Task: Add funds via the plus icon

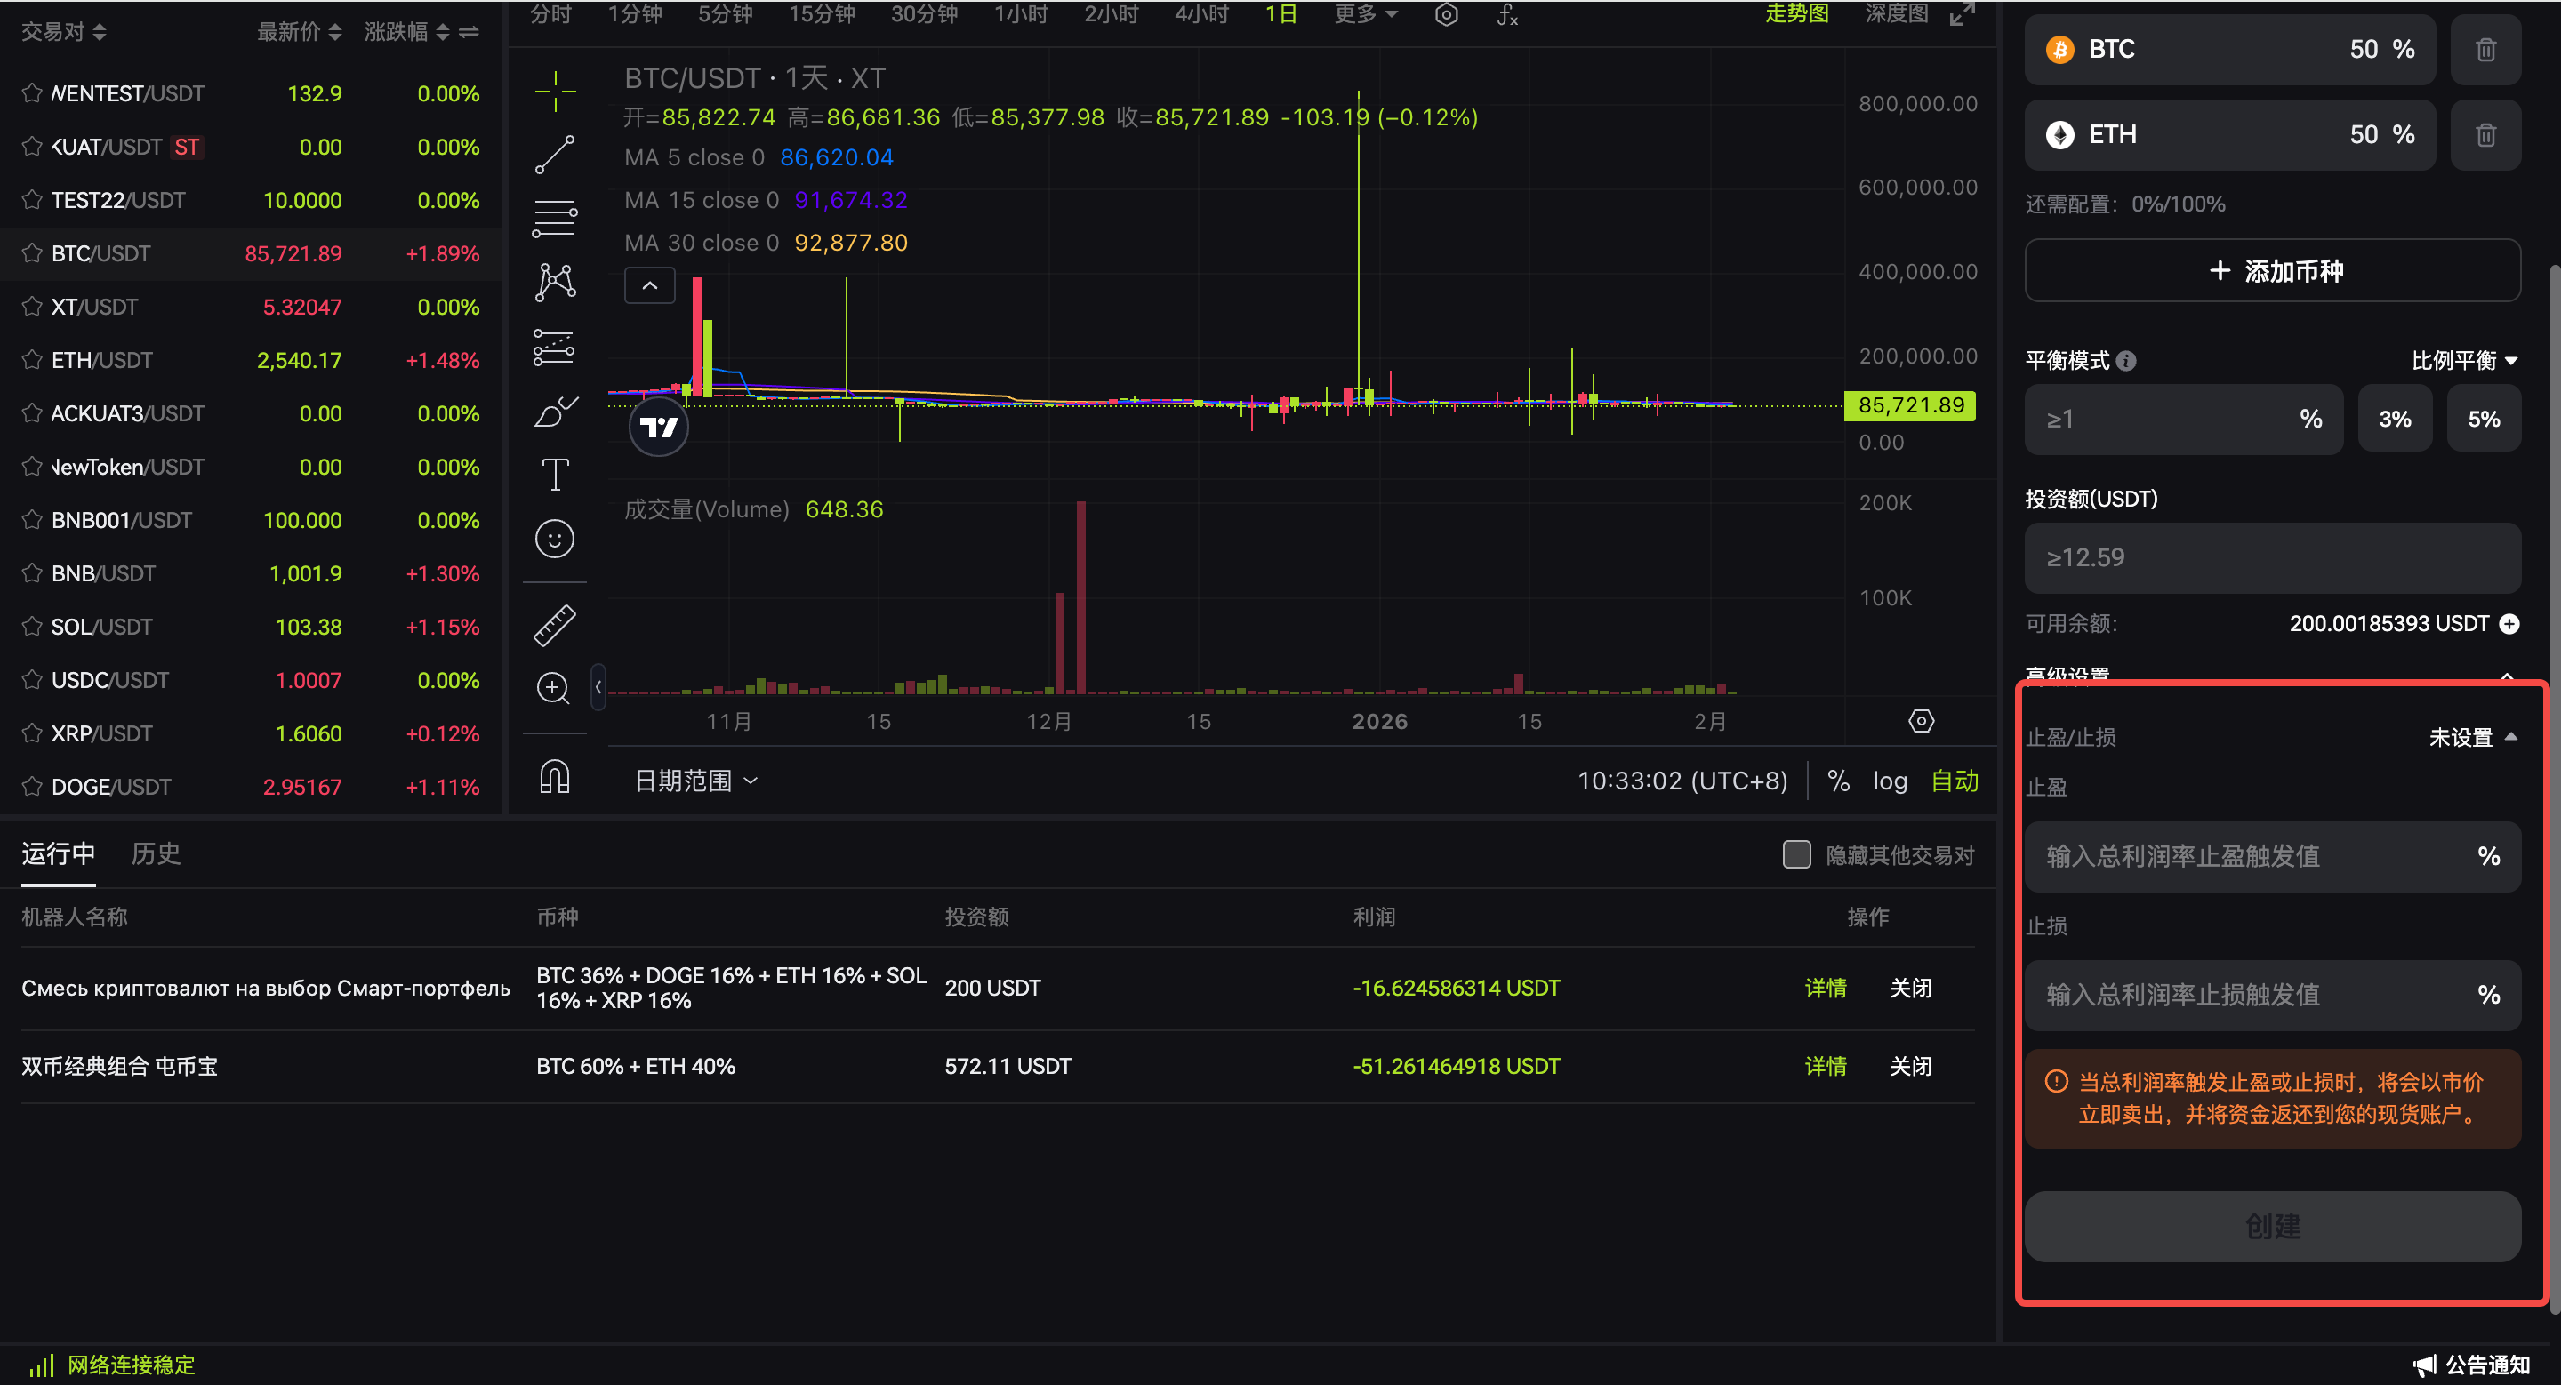Action: pyautogui.click(x=2509, y=624)
